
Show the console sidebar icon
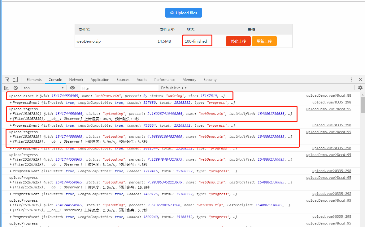click(7, 88)
